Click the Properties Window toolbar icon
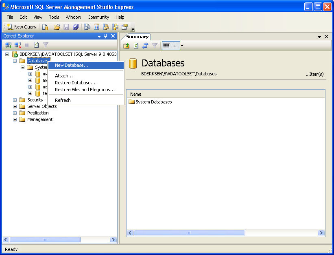 coord(124,27)
